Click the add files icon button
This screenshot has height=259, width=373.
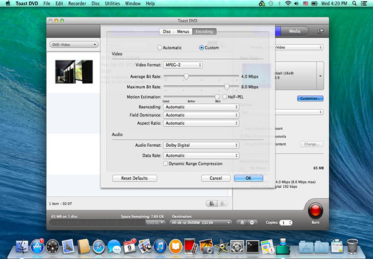[x=212, y=204]
